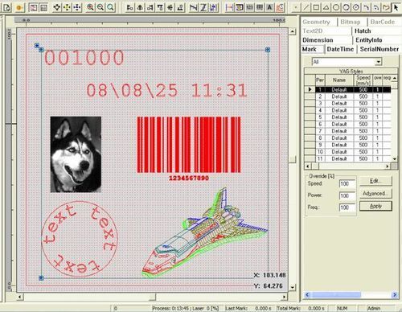Select the circular 'text' stamp object

(80, 239)
